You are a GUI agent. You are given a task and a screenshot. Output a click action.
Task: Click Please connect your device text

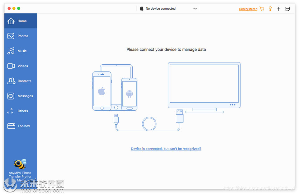click(166, 49)
